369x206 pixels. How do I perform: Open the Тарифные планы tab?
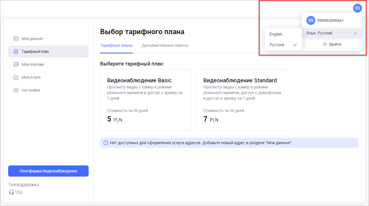(116, 45)
